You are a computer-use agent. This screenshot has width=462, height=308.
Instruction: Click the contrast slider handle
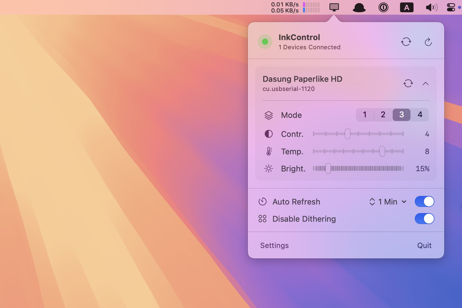347,134
